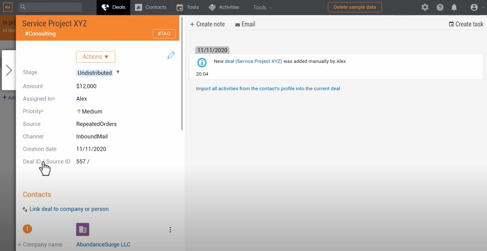The image size is (487, 251).
Task: Click the company building icon under Contacts
Action: pos(83,228)
